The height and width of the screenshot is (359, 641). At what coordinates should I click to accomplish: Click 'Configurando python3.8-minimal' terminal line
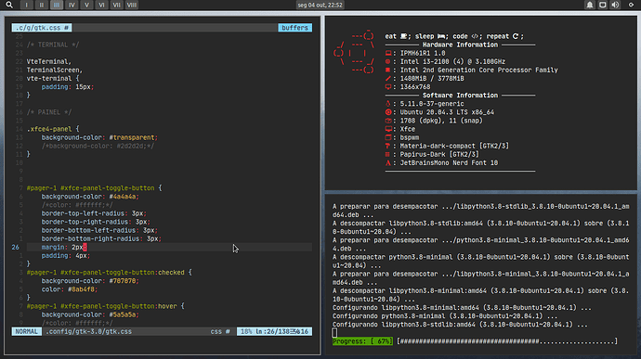(x=445, y=316)
